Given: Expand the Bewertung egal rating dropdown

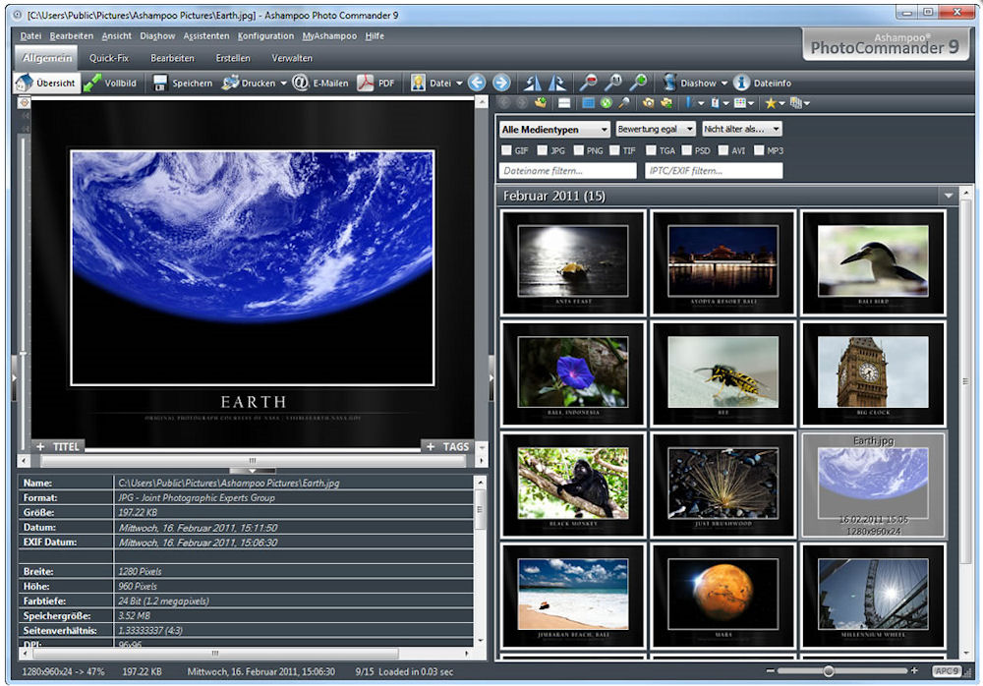Looking at the screenshot, I should click(x=656, y=129).
